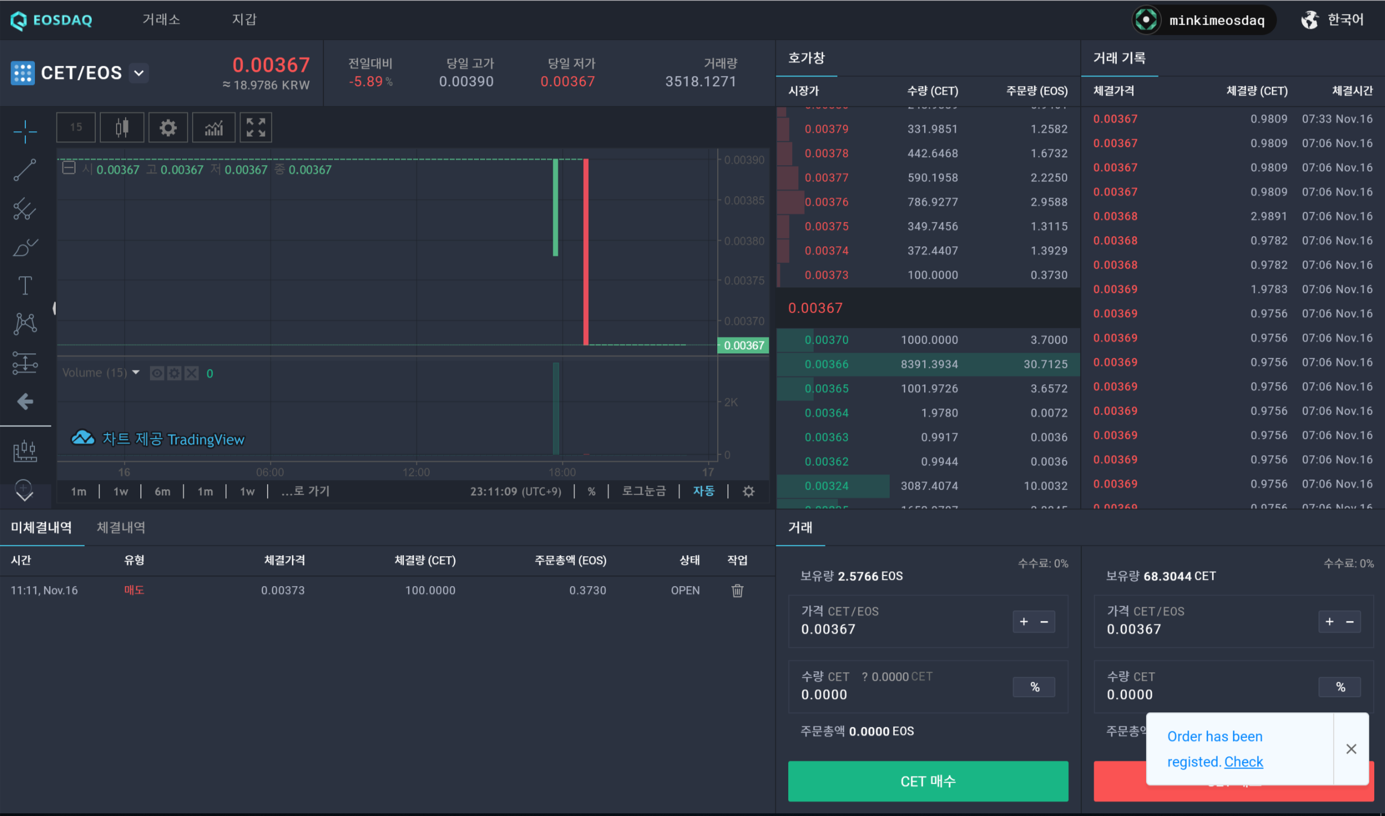Collapse the chart legend toggle
The height and width of the screenshot is (816, 1385).
pyautogui.click(x=69, y=168)
